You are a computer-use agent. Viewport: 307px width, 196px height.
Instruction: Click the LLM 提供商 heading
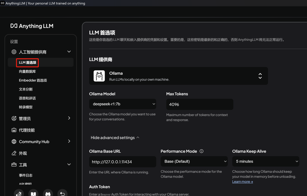[x=101, y=59]
